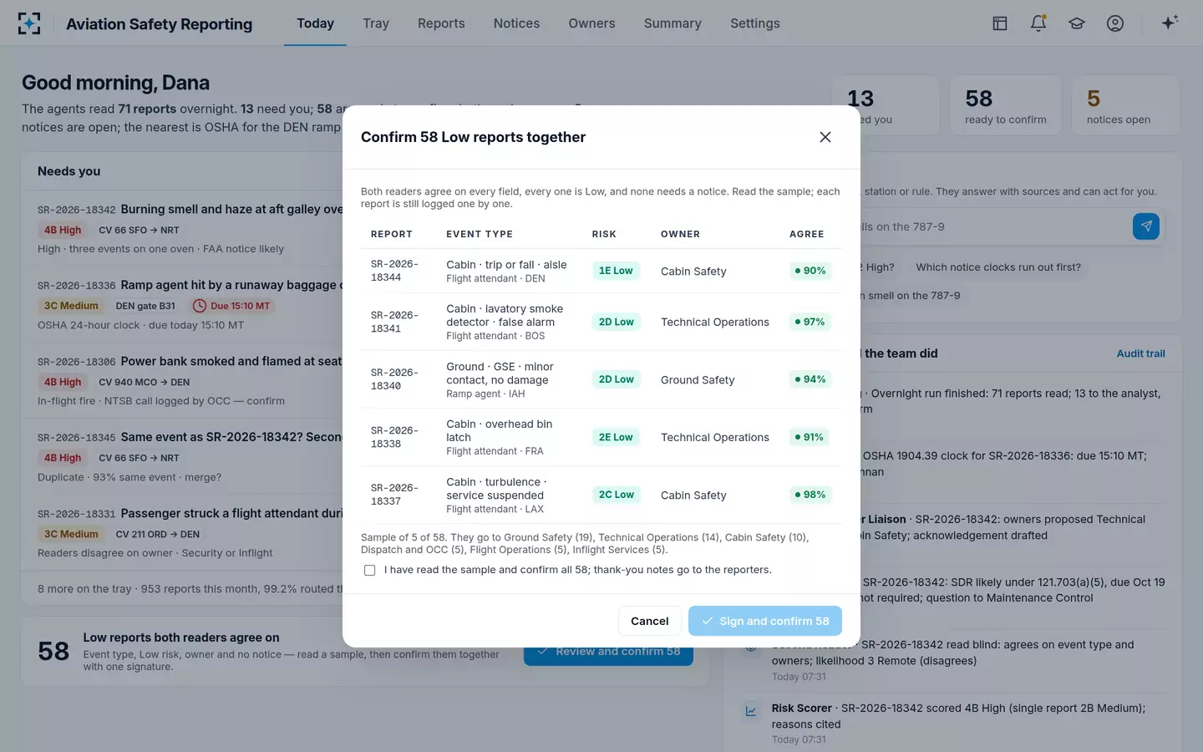This screenshot has height=752, width=1203.
Task: Tick the 'I have read the sample' checkbox
Action: [x=370, y=571]
